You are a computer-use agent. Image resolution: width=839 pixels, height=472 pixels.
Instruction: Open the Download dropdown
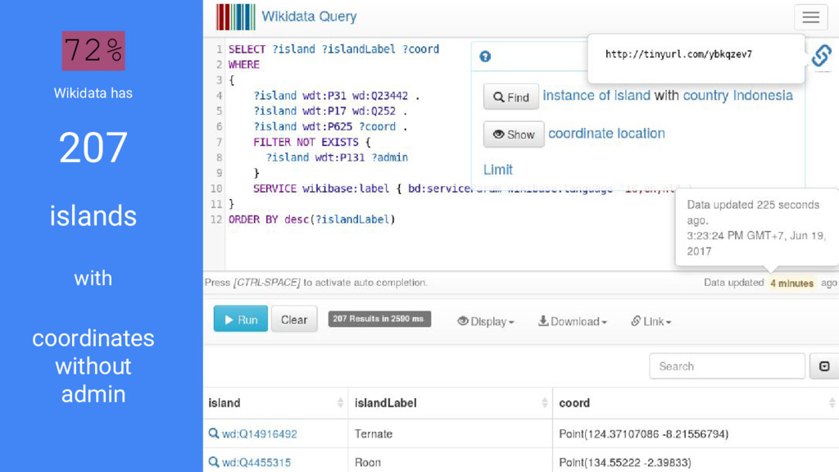point(572,321)
